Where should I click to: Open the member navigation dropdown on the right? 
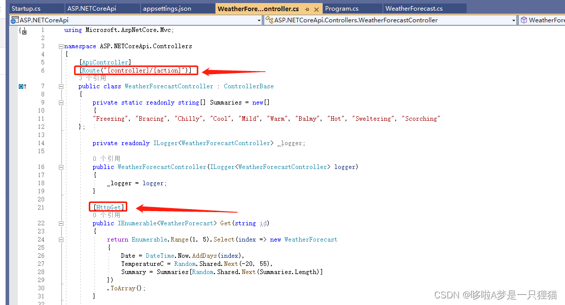542,20
